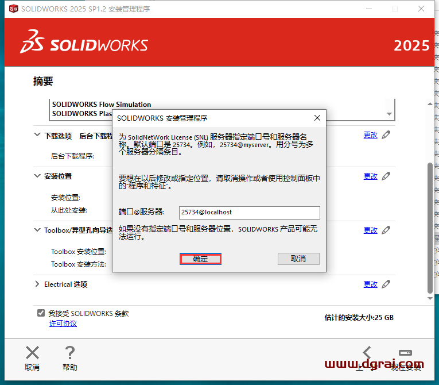Screen dimensions: 439x385
Task: Collapse the 安装位置 section
Action: pos(37,176)
